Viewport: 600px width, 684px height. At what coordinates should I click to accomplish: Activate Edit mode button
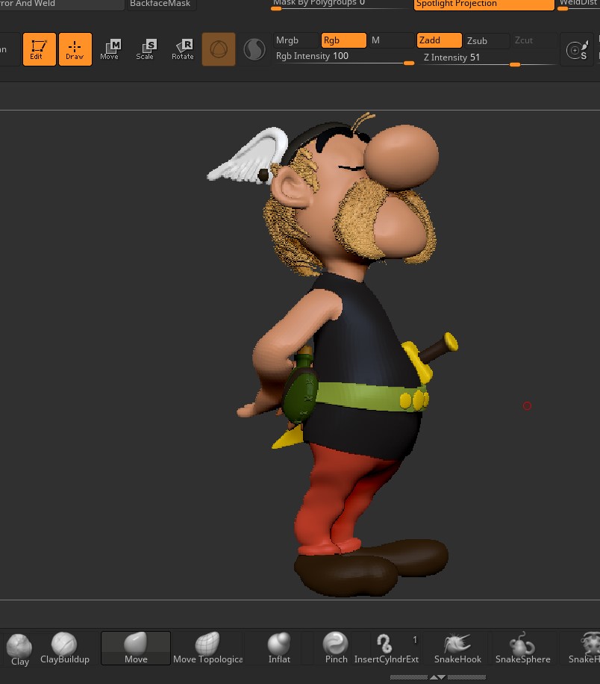point(40,49)
